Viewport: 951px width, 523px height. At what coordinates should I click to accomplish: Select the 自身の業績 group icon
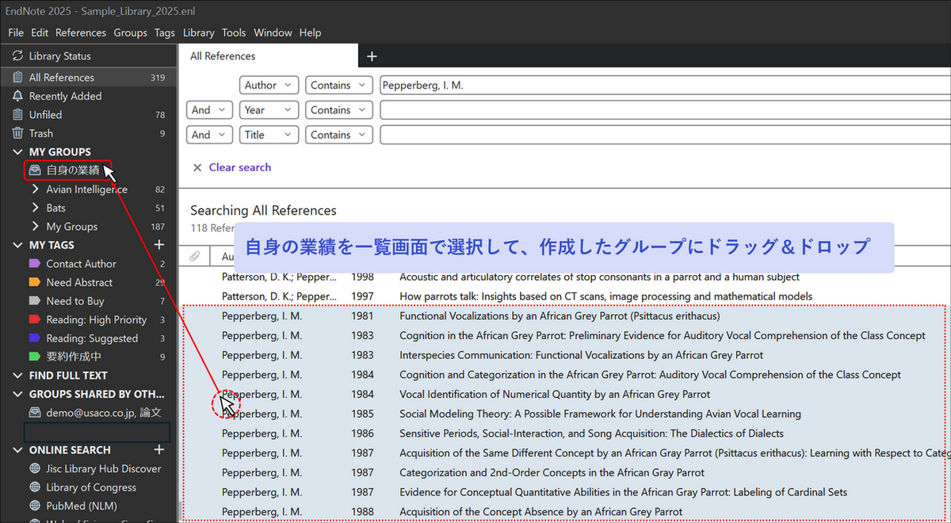(35, 170)
